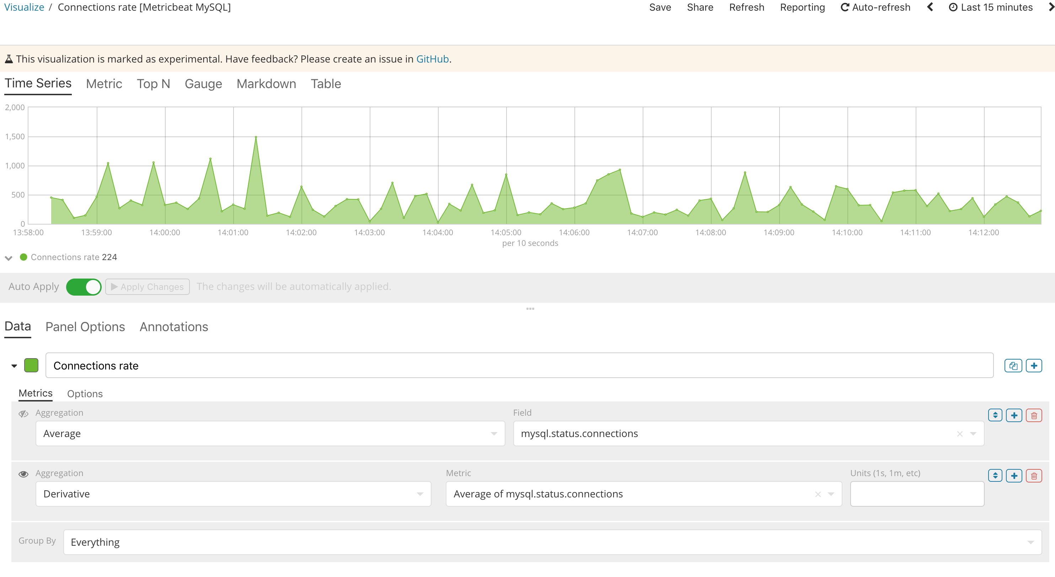
Task: Reorder the Average aggregation using the arrows icon
Action: coord(995,415)
